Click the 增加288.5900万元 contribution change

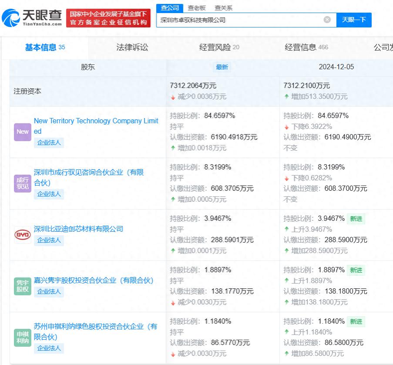(319, 251)
